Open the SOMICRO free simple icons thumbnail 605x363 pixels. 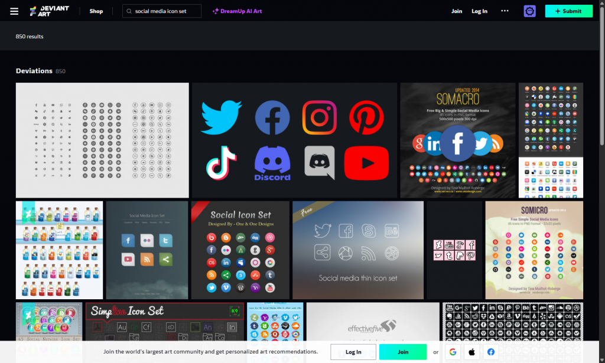pyautogui.click(x=534, y=250)
